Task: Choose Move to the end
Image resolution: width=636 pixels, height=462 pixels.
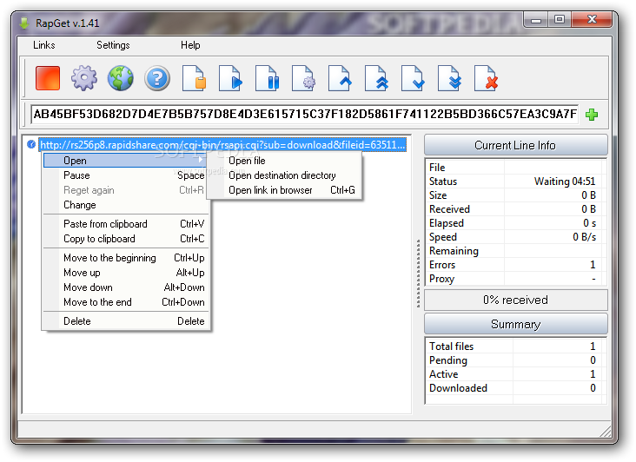Action: point(125,302)
